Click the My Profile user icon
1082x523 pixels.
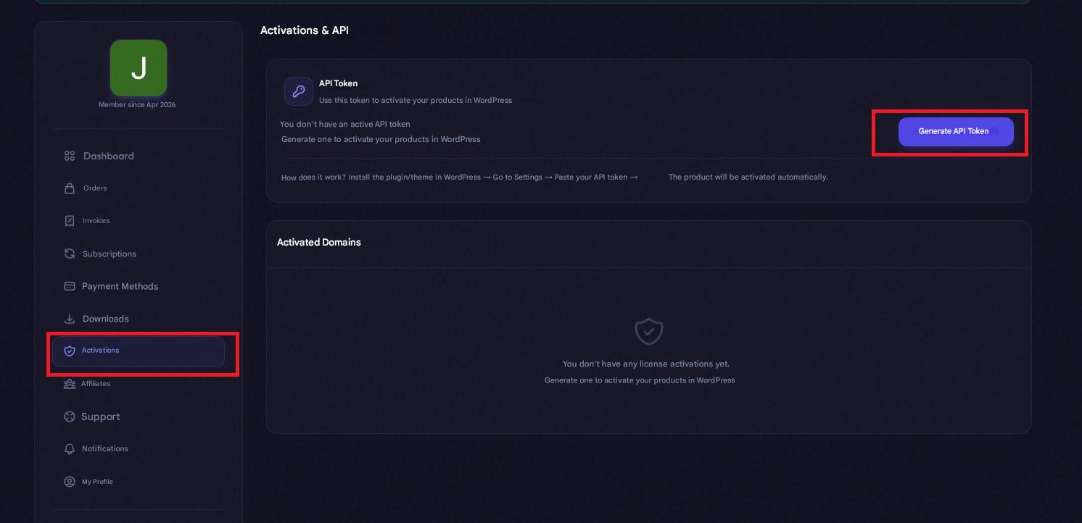[70, 482]
